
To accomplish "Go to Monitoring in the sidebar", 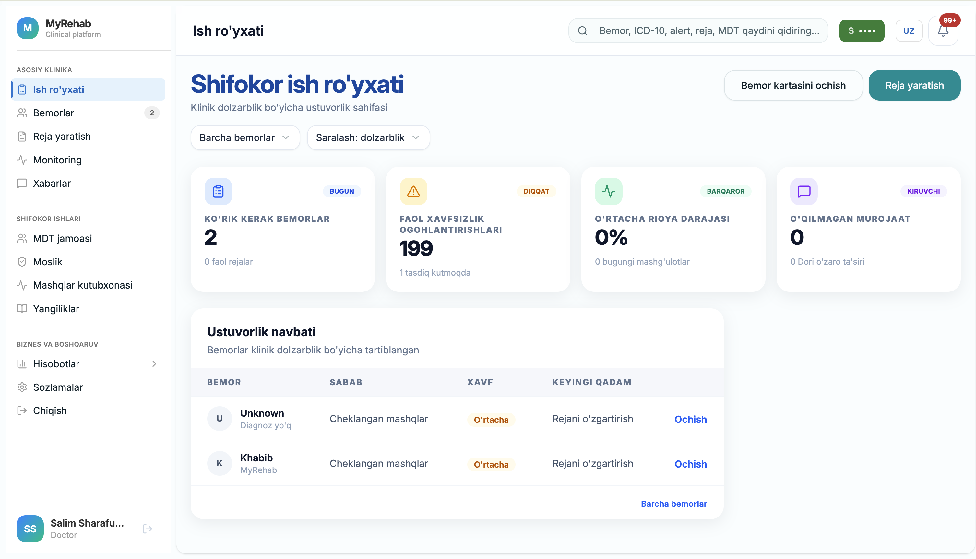I will pyautogui.click(x=88, y=160).
